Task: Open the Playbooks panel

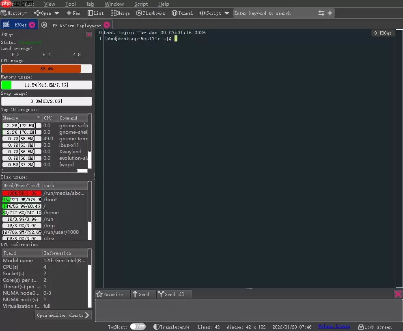Action: point(151,13)
